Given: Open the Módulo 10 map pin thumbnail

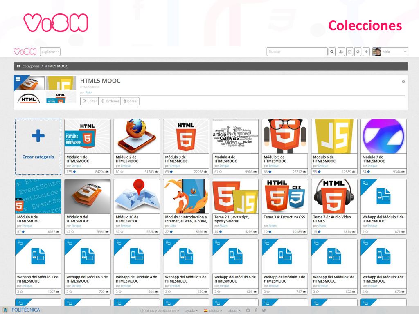Looking at the screenshot, I should [x=137, y=196].
